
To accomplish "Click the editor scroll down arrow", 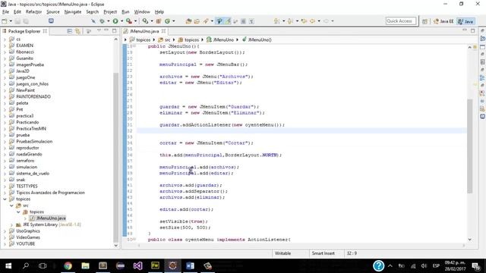I will pos(469,240).
